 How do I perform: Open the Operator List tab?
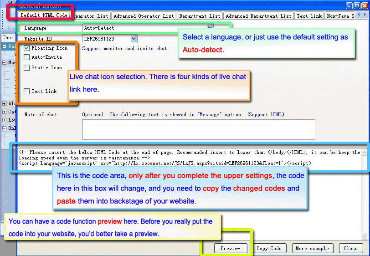[x=91, y=16]
